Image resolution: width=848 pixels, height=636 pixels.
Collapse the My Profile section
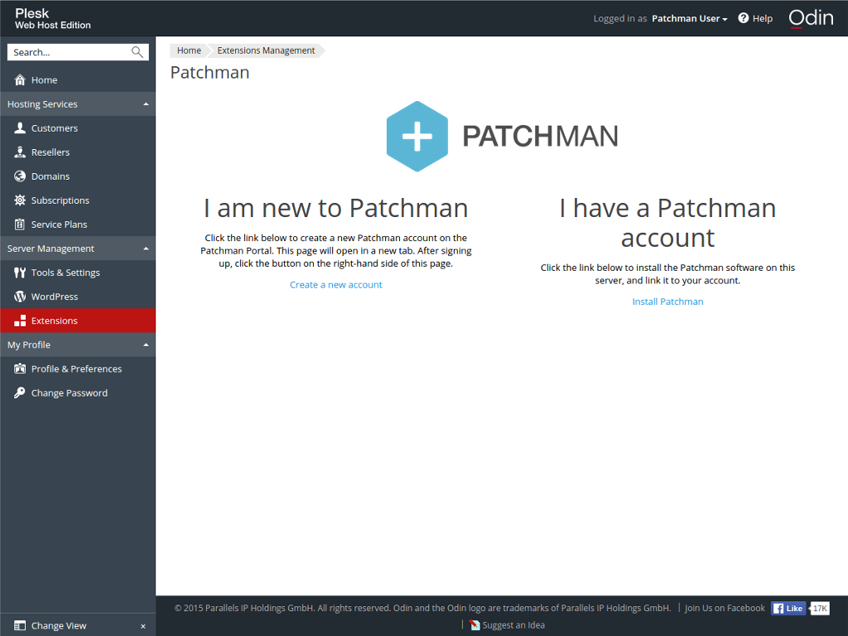146,344
